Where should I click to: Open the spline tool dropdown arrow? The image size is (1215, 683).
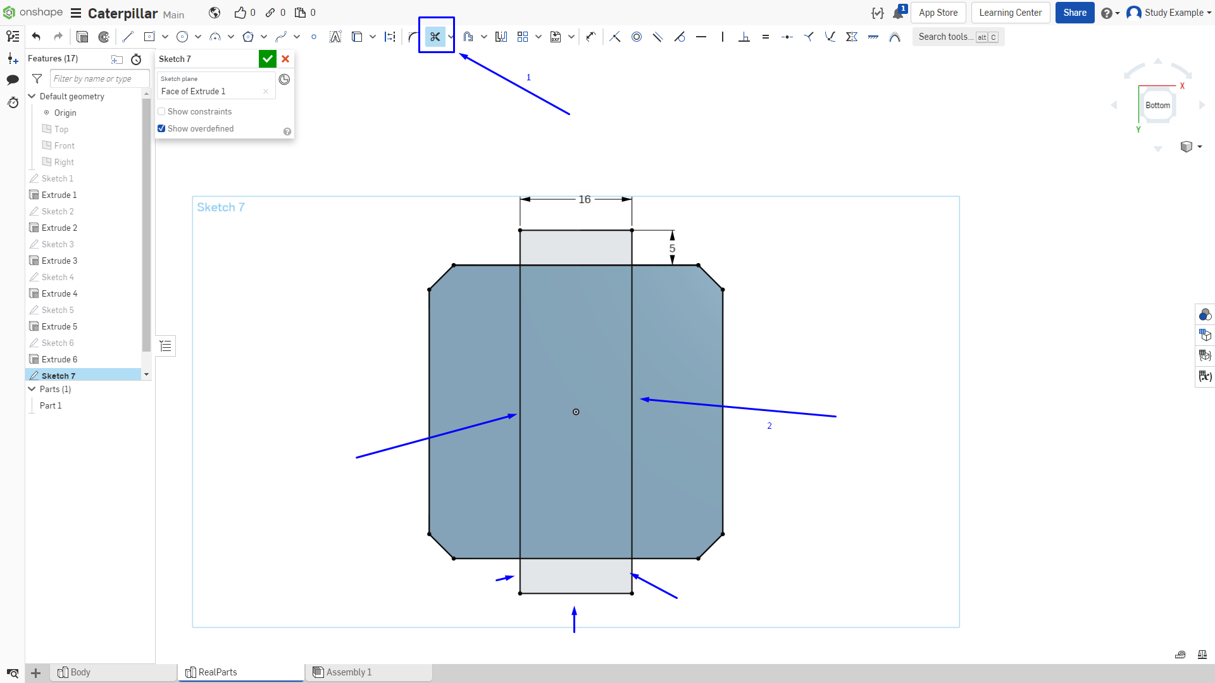coord(297,37)
